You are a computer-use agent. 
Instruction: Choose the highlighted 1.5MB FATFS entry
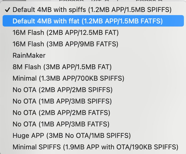click(88, 21)
